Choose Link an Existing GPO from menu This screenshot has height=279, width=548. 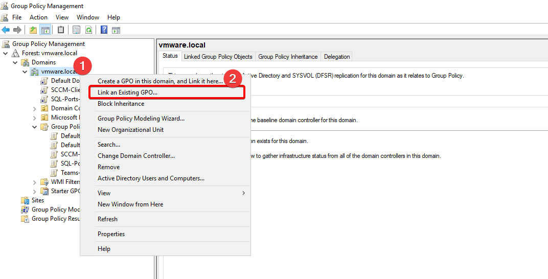(128, 92)
